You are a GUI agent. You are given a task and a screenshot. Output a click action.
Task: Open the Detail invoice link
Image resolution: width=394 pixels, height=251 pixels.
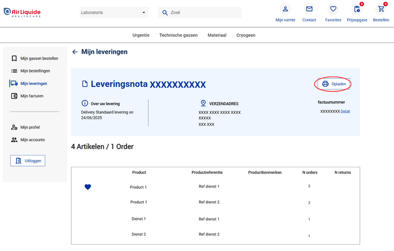tap(345, 112)
